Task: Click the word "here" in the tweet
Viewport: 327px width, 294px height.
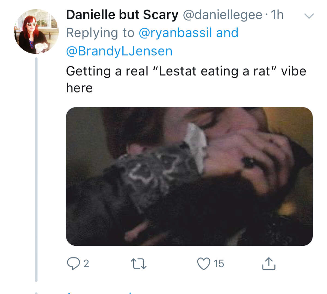Action: point(79,88)
